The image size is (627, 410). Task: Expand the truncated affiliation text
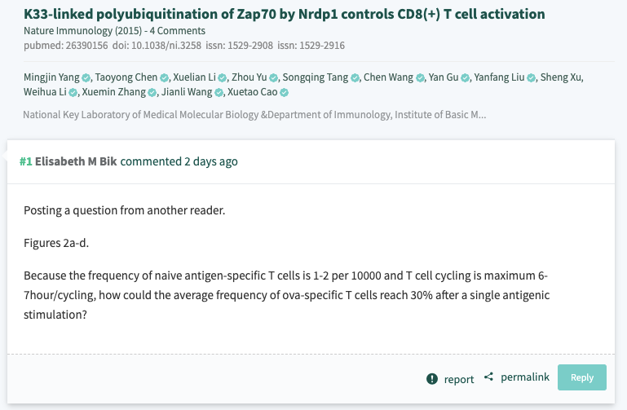254,115
